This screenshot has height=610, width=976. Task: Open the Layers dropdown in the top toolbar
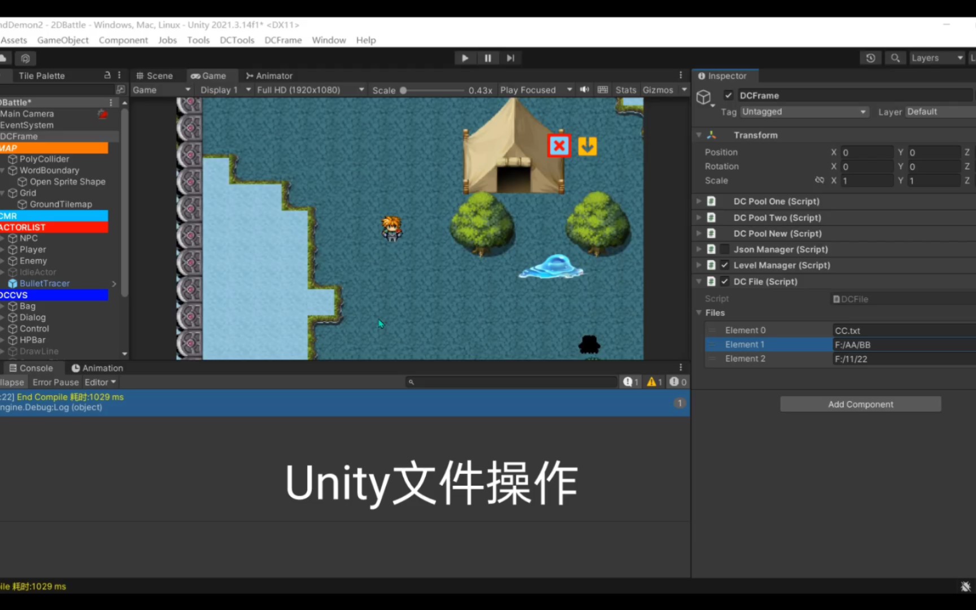coord(936,58)
